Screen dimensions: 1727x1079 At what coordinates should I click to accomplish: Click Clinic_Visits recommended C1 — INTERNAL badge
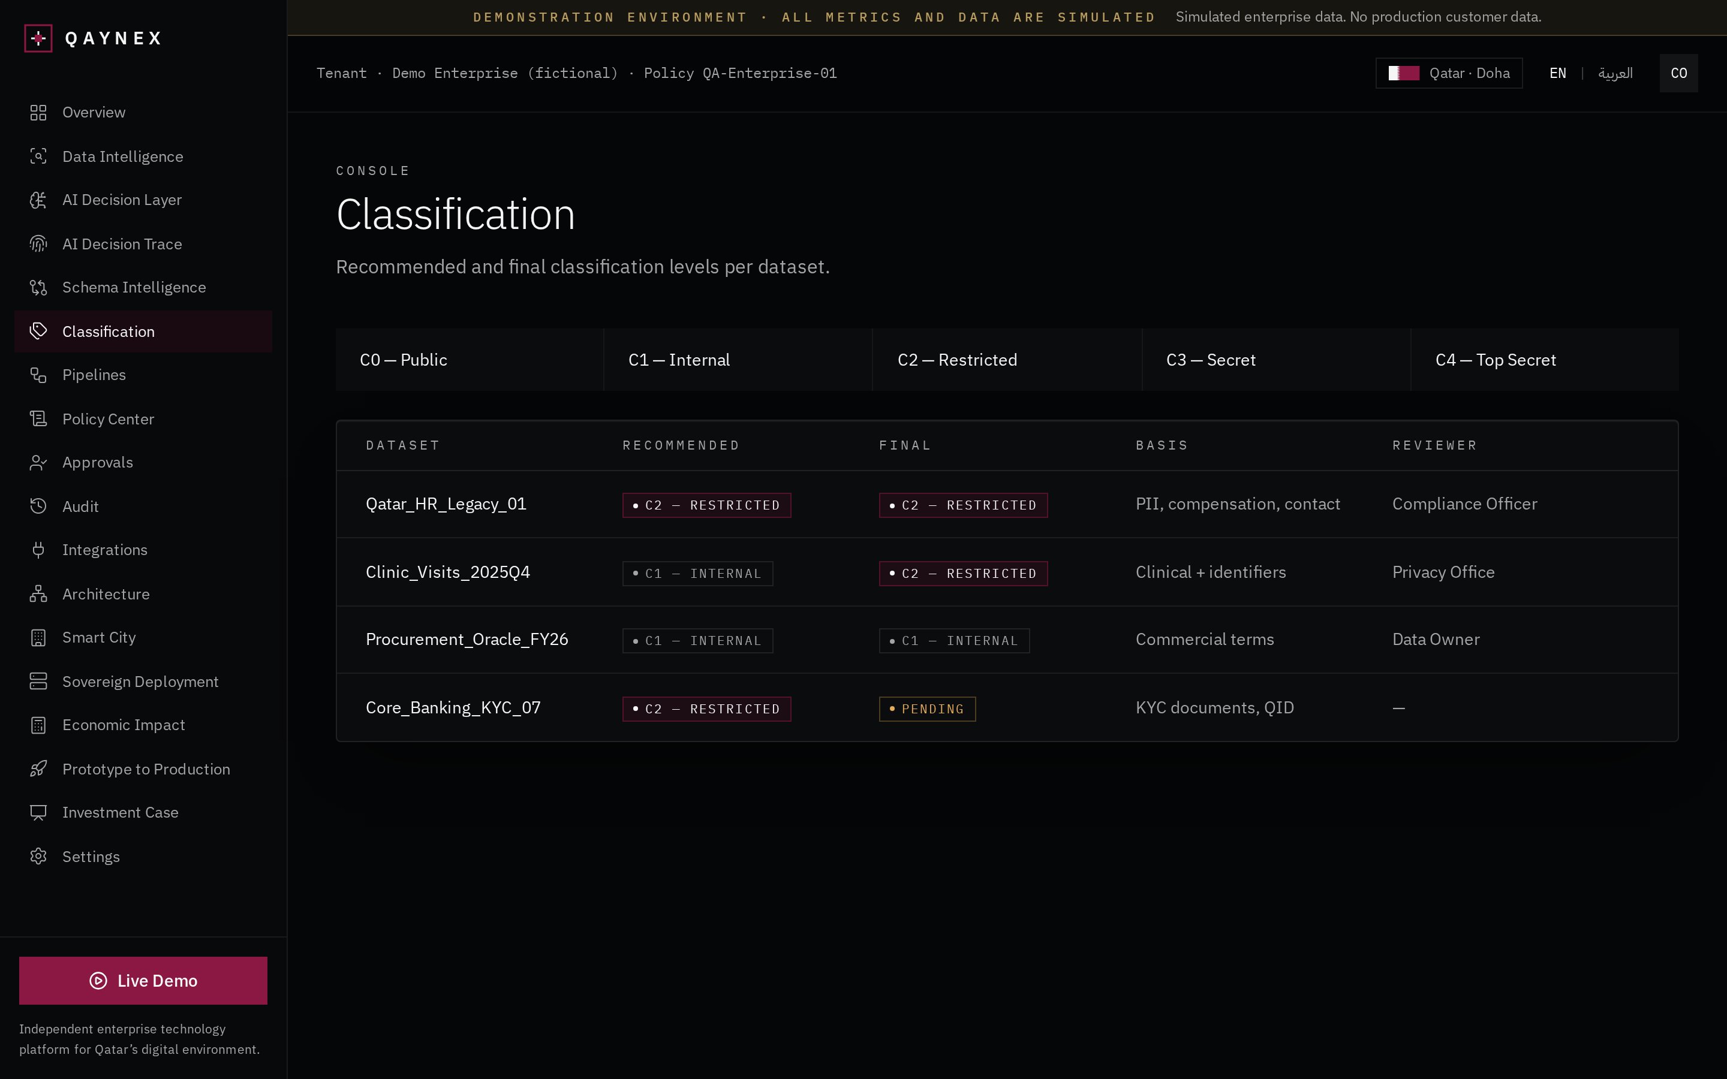[x=697, y=573]
